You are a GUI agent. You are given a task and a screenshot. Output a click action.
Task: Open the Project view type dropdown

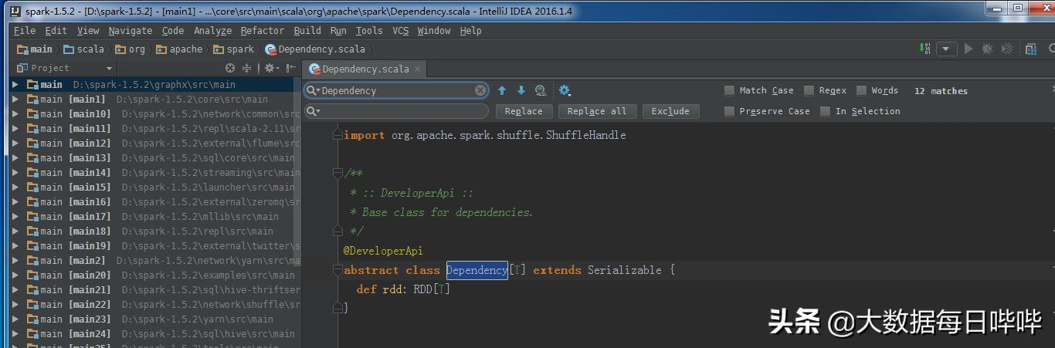tap(109, 69)
